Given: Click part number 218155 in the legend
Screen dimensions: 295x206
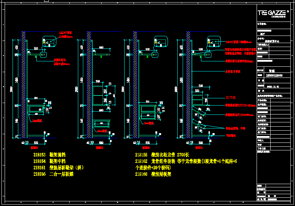Looking at the screenshot, I should 141,155.
